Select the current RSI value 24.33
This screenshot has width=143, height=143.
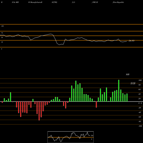(132, 41)
